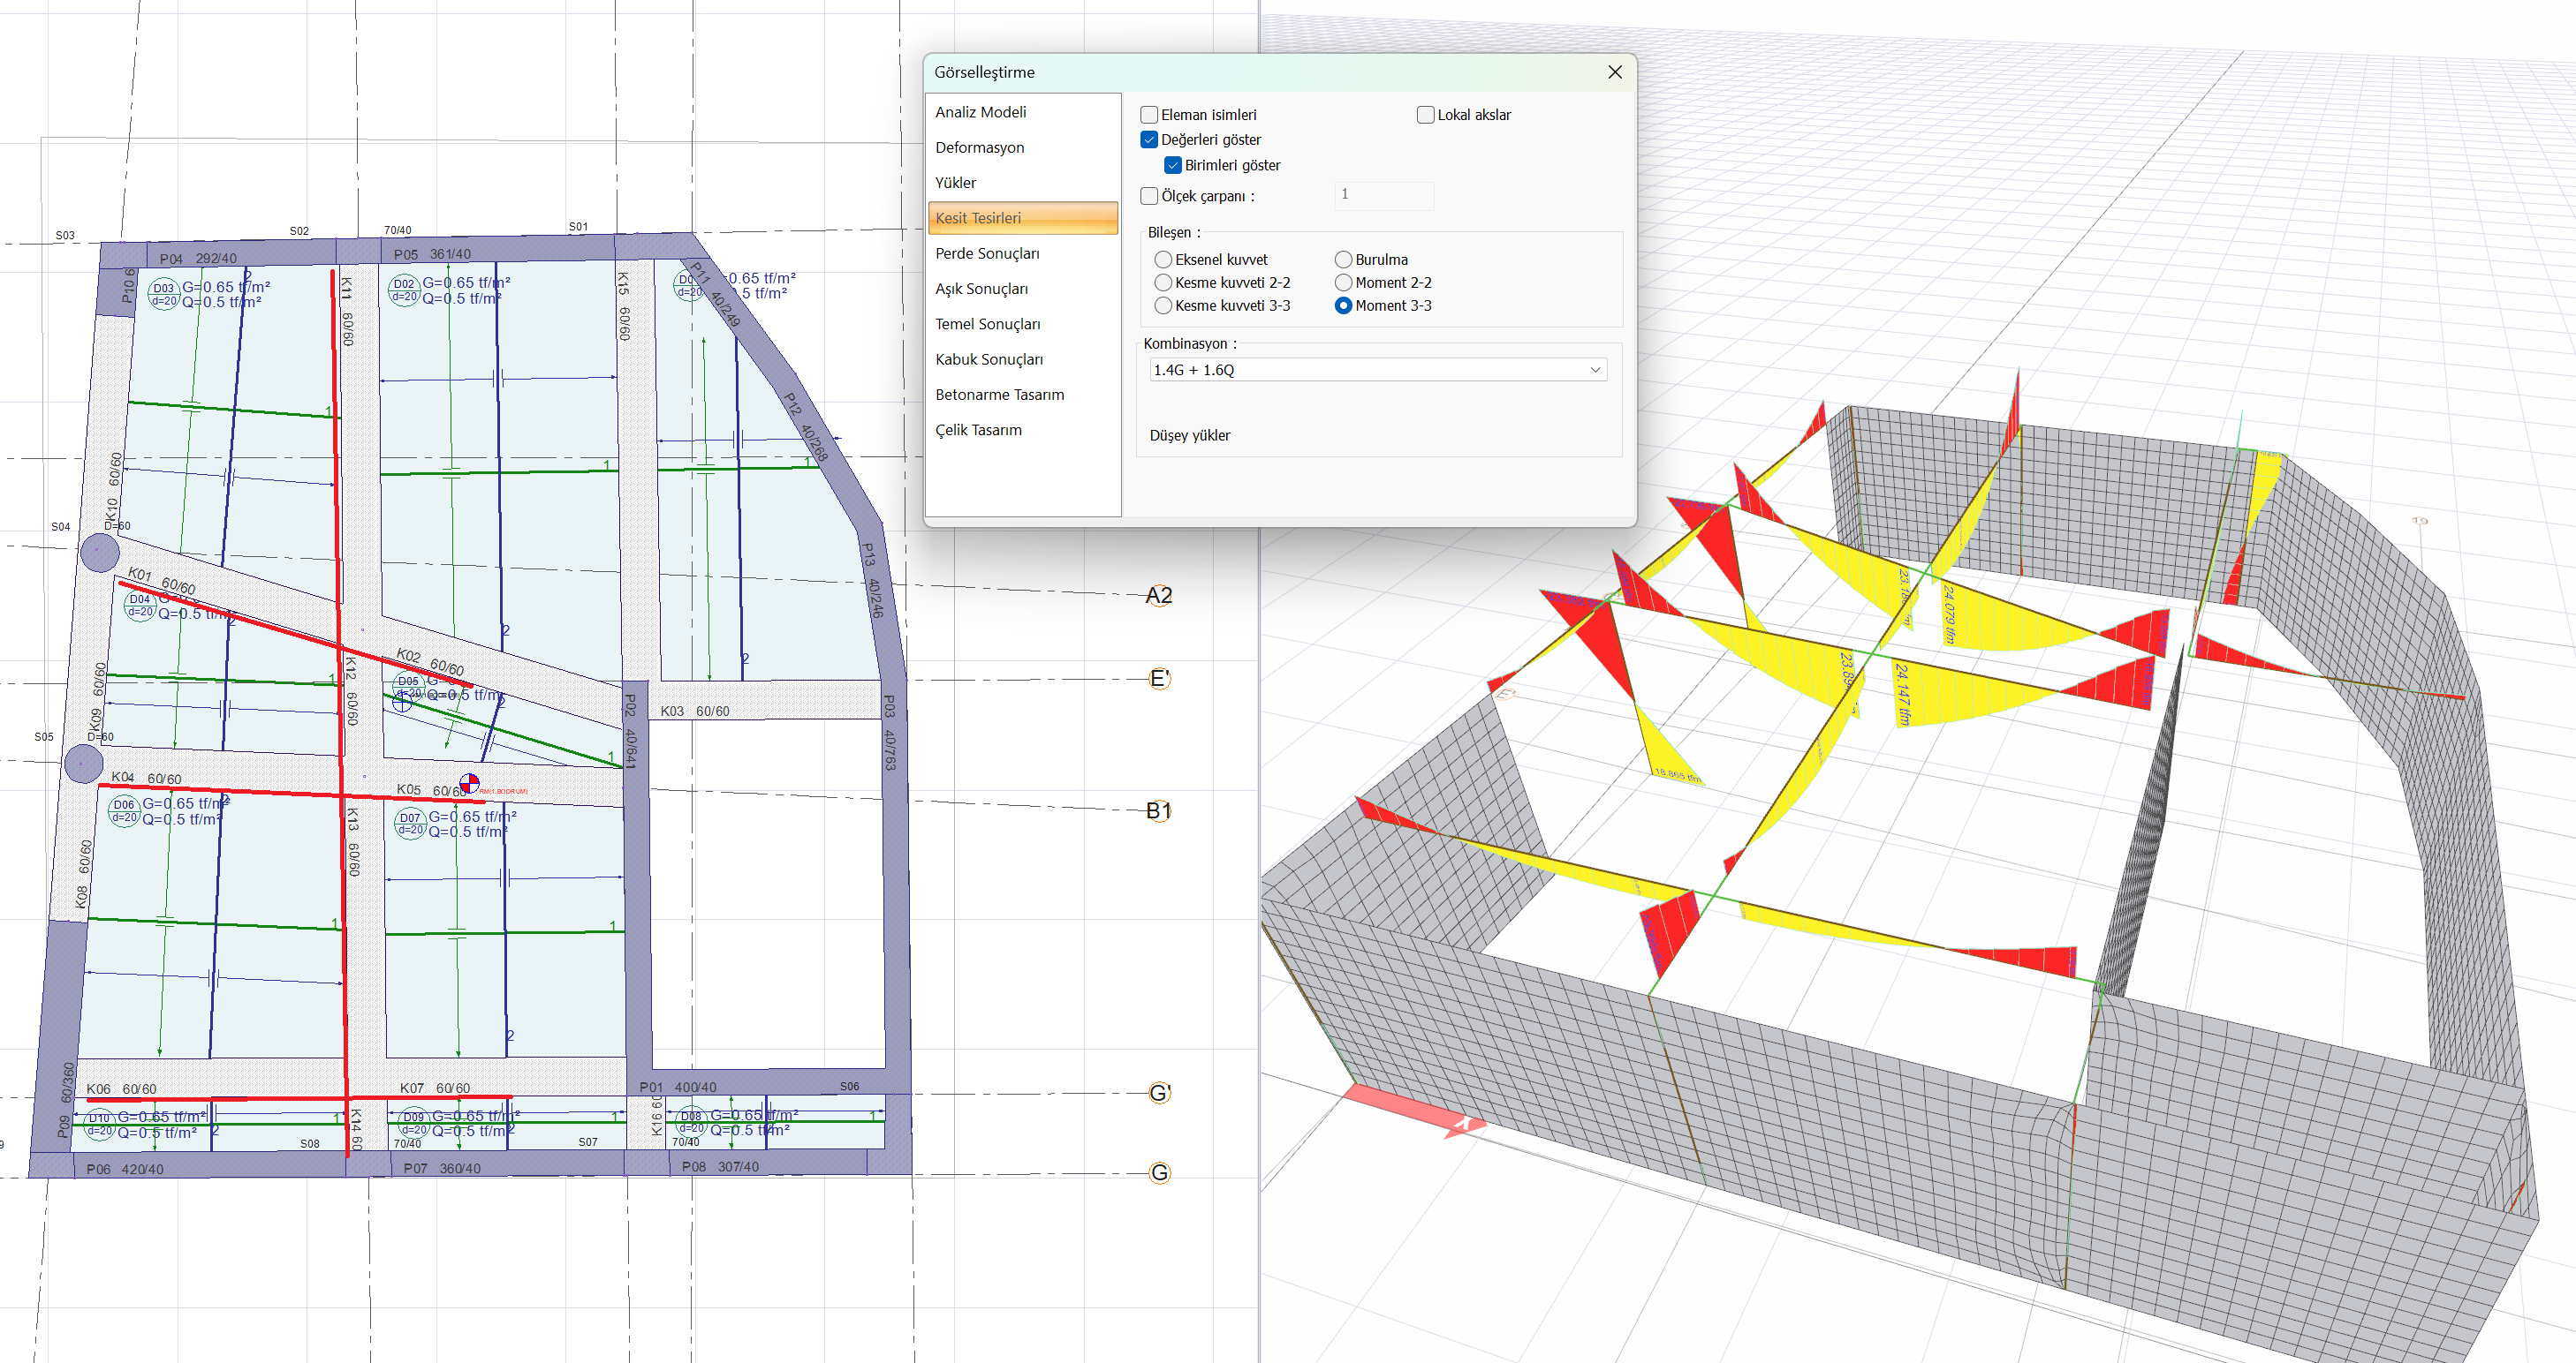The image size is (2576, 1363).
Task: Click the scale factor input field
Action: pyautogui.click(x=1383, y=195)
